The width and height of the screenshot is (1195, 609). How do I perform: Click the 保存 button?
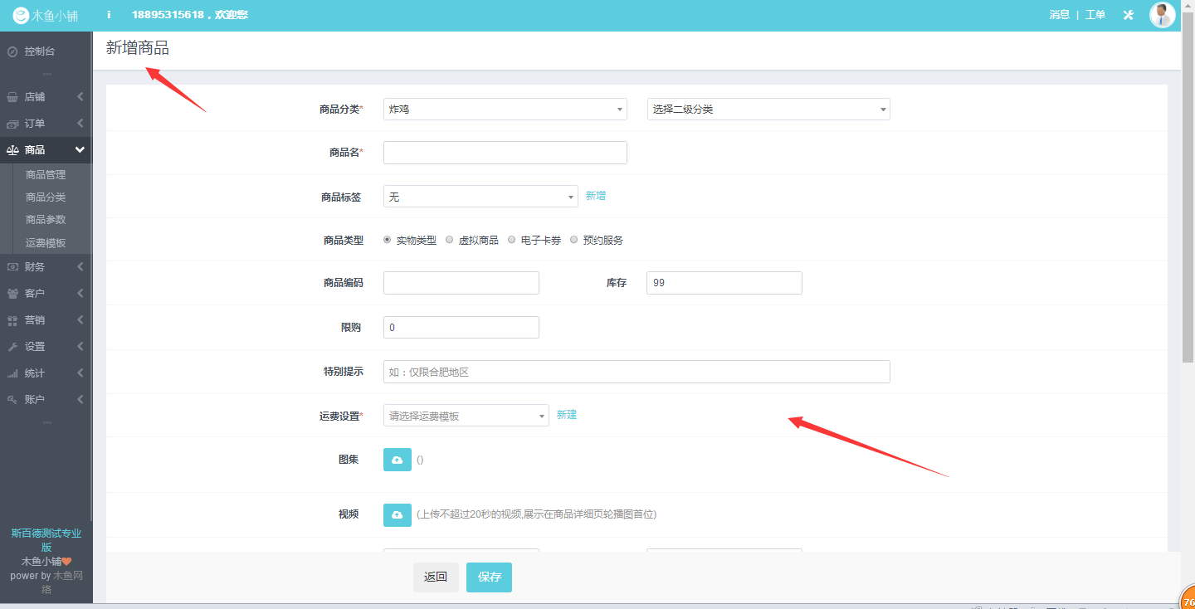pos(489,577)
